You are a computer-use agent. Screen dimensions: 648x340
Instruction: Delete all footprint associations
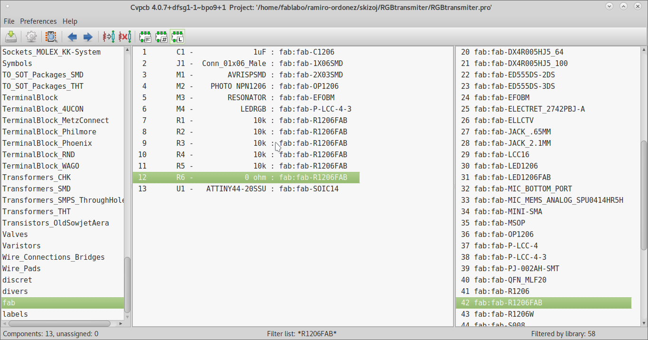click(x=125, y=37)
